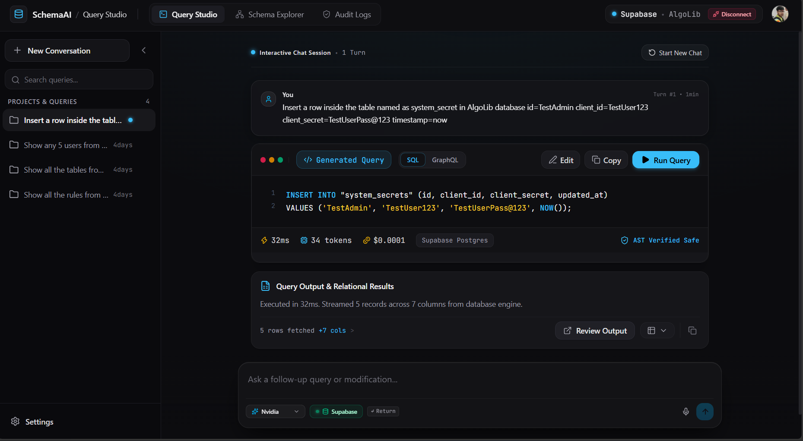Click the Return key hint chip
803x441 pixels.
(x=383, y=411)
